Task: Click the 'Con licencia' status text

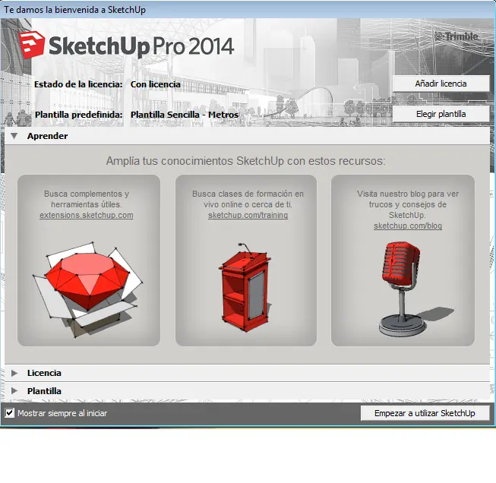Action: point(155,84)
